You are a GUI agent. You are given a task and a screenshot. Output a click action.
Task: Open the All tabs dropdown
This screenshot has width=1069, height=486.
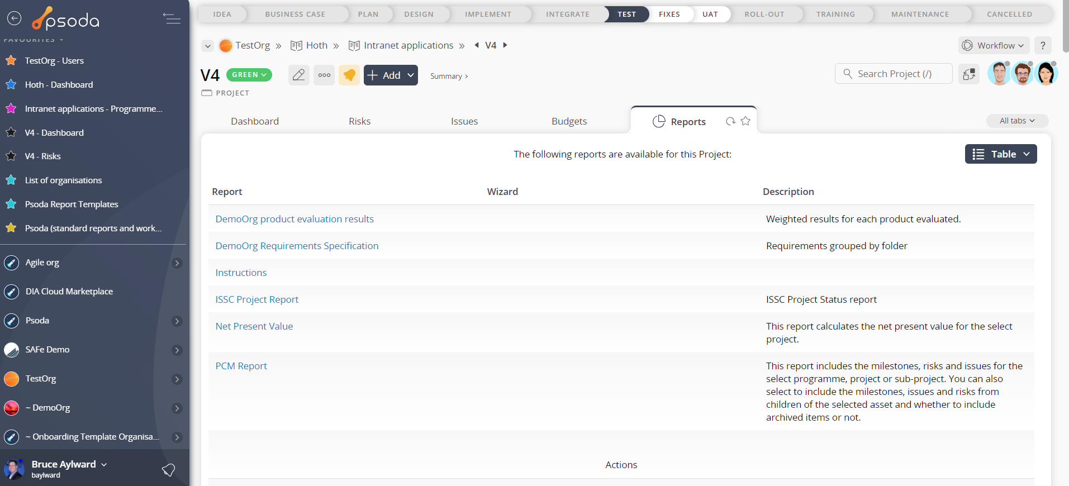1017,121
